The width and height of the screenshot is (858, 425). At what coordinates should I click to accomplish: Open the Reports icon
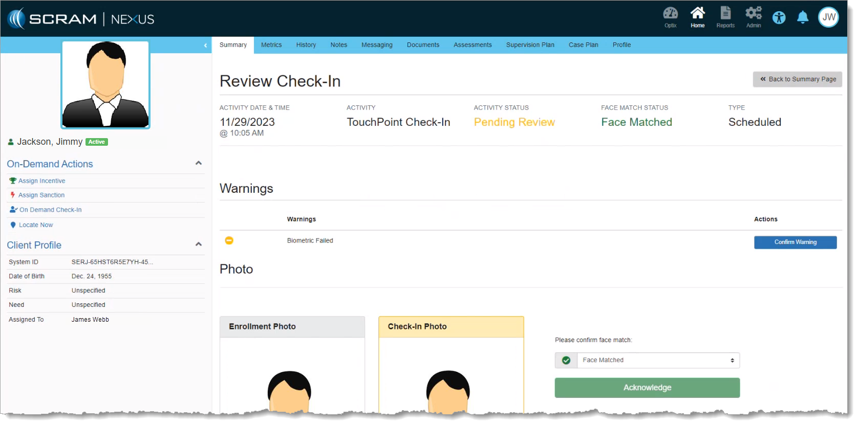(725, 17)
